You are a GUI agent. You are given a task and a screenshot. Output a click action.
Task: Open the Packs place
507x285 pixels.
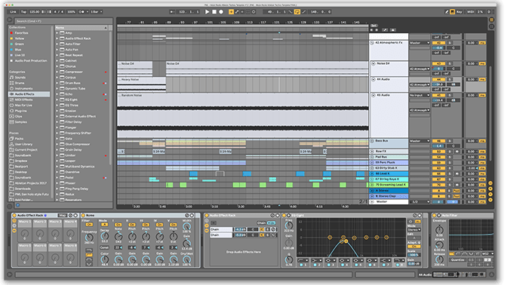point(19,139)
